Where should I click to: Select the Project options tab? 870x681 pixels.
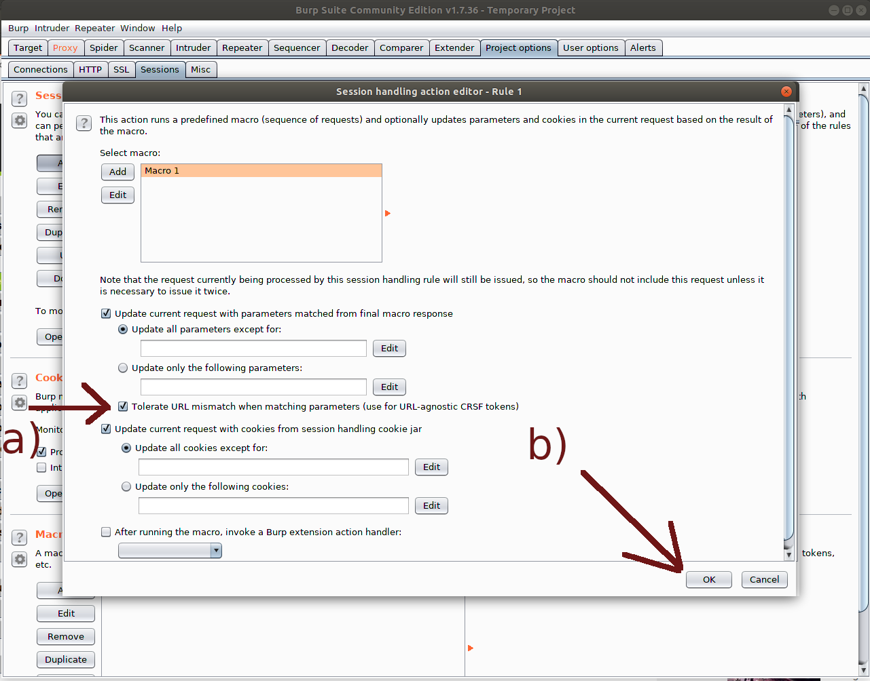point(518,47)
